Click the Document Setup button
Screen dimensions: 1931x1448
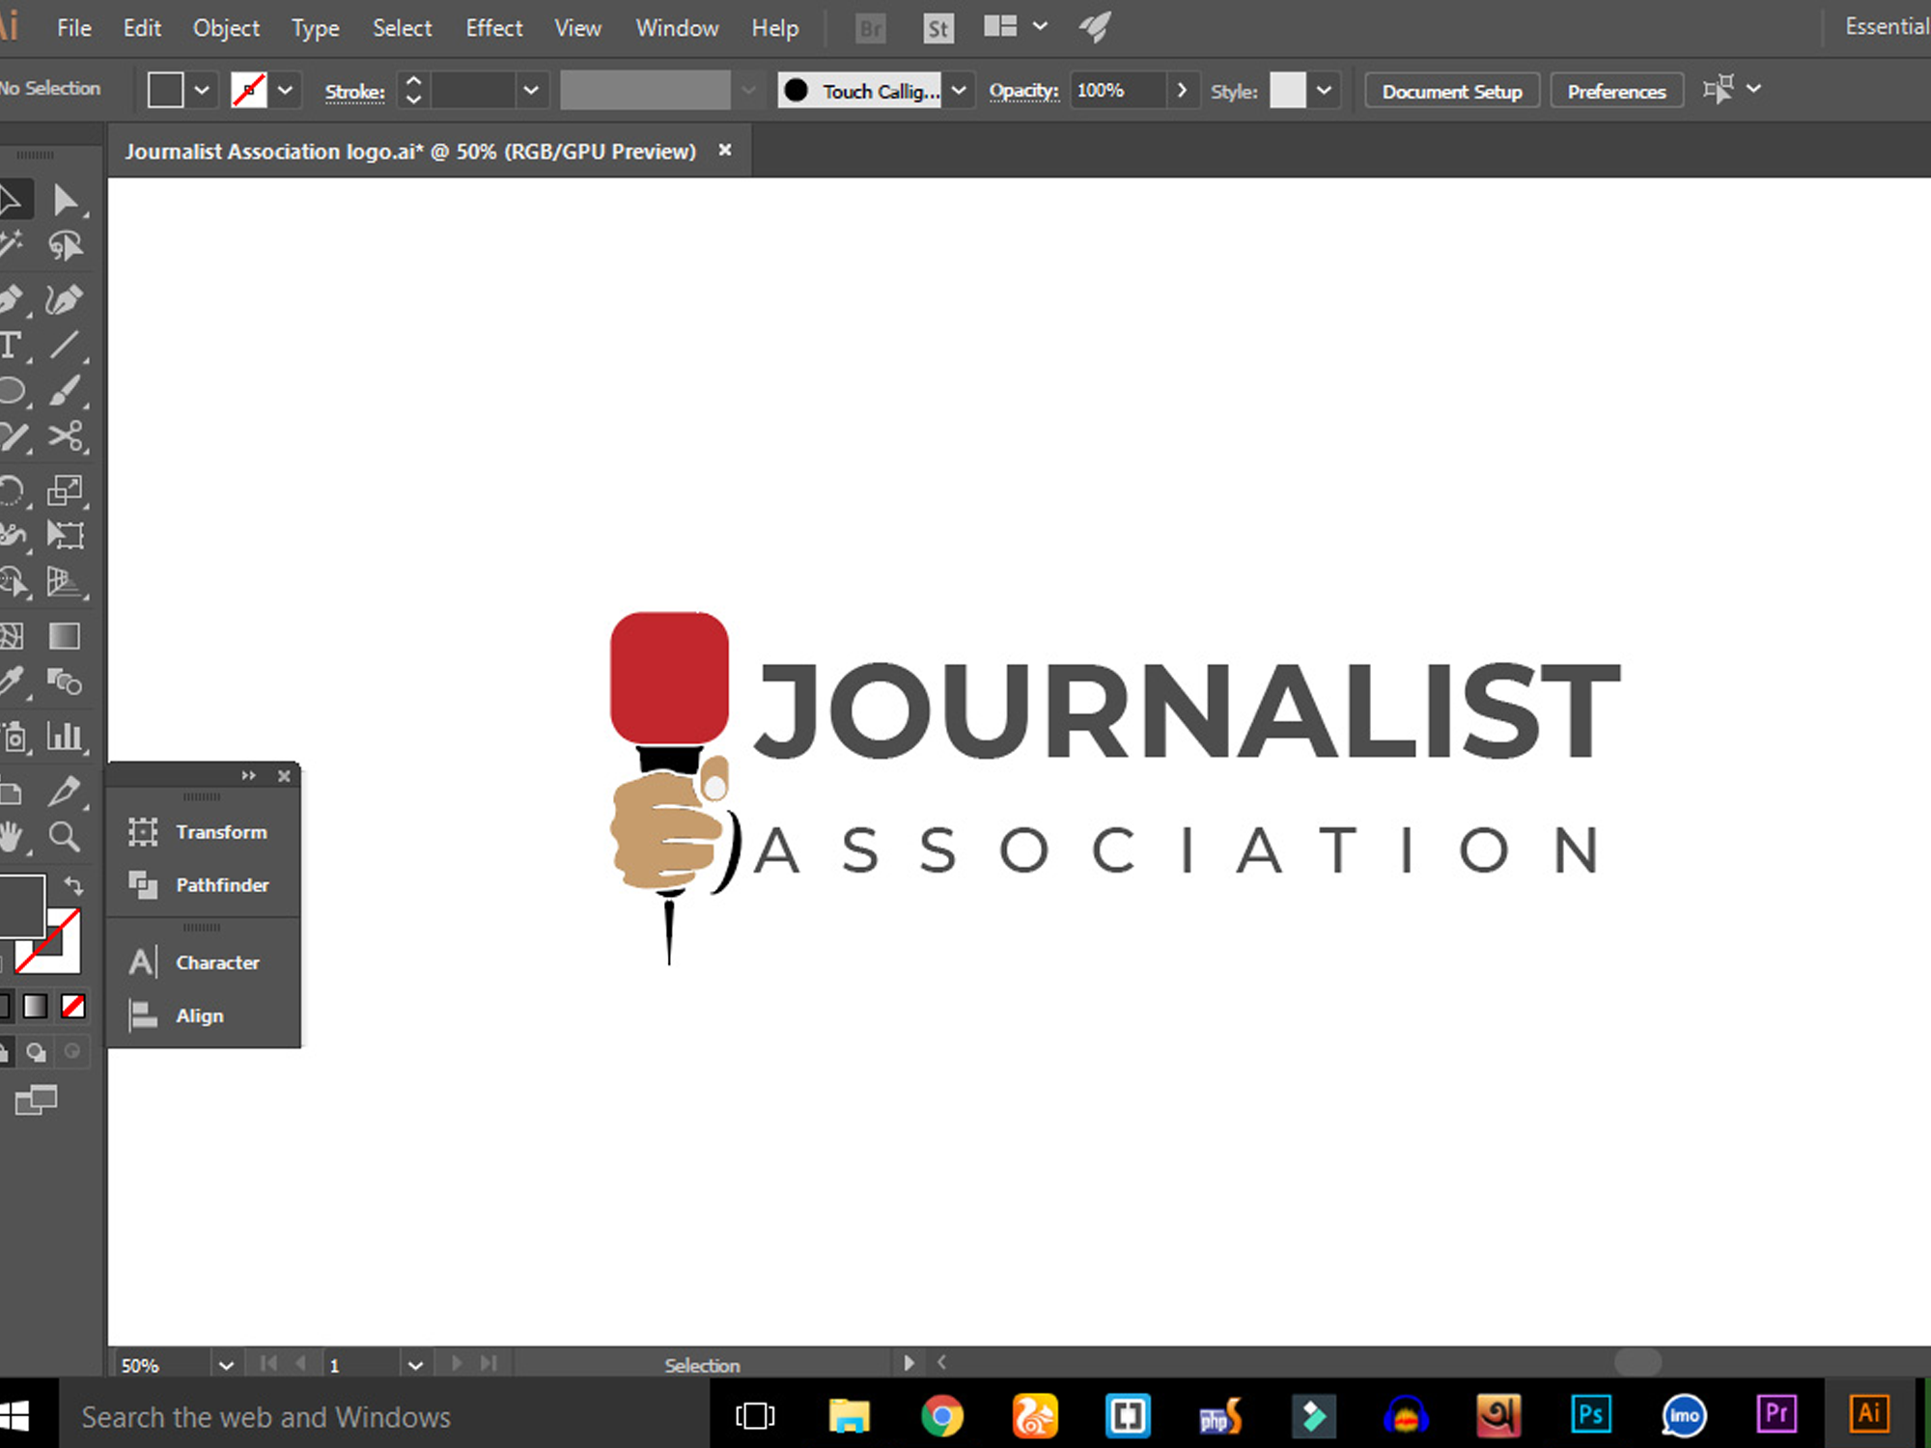1451,91
